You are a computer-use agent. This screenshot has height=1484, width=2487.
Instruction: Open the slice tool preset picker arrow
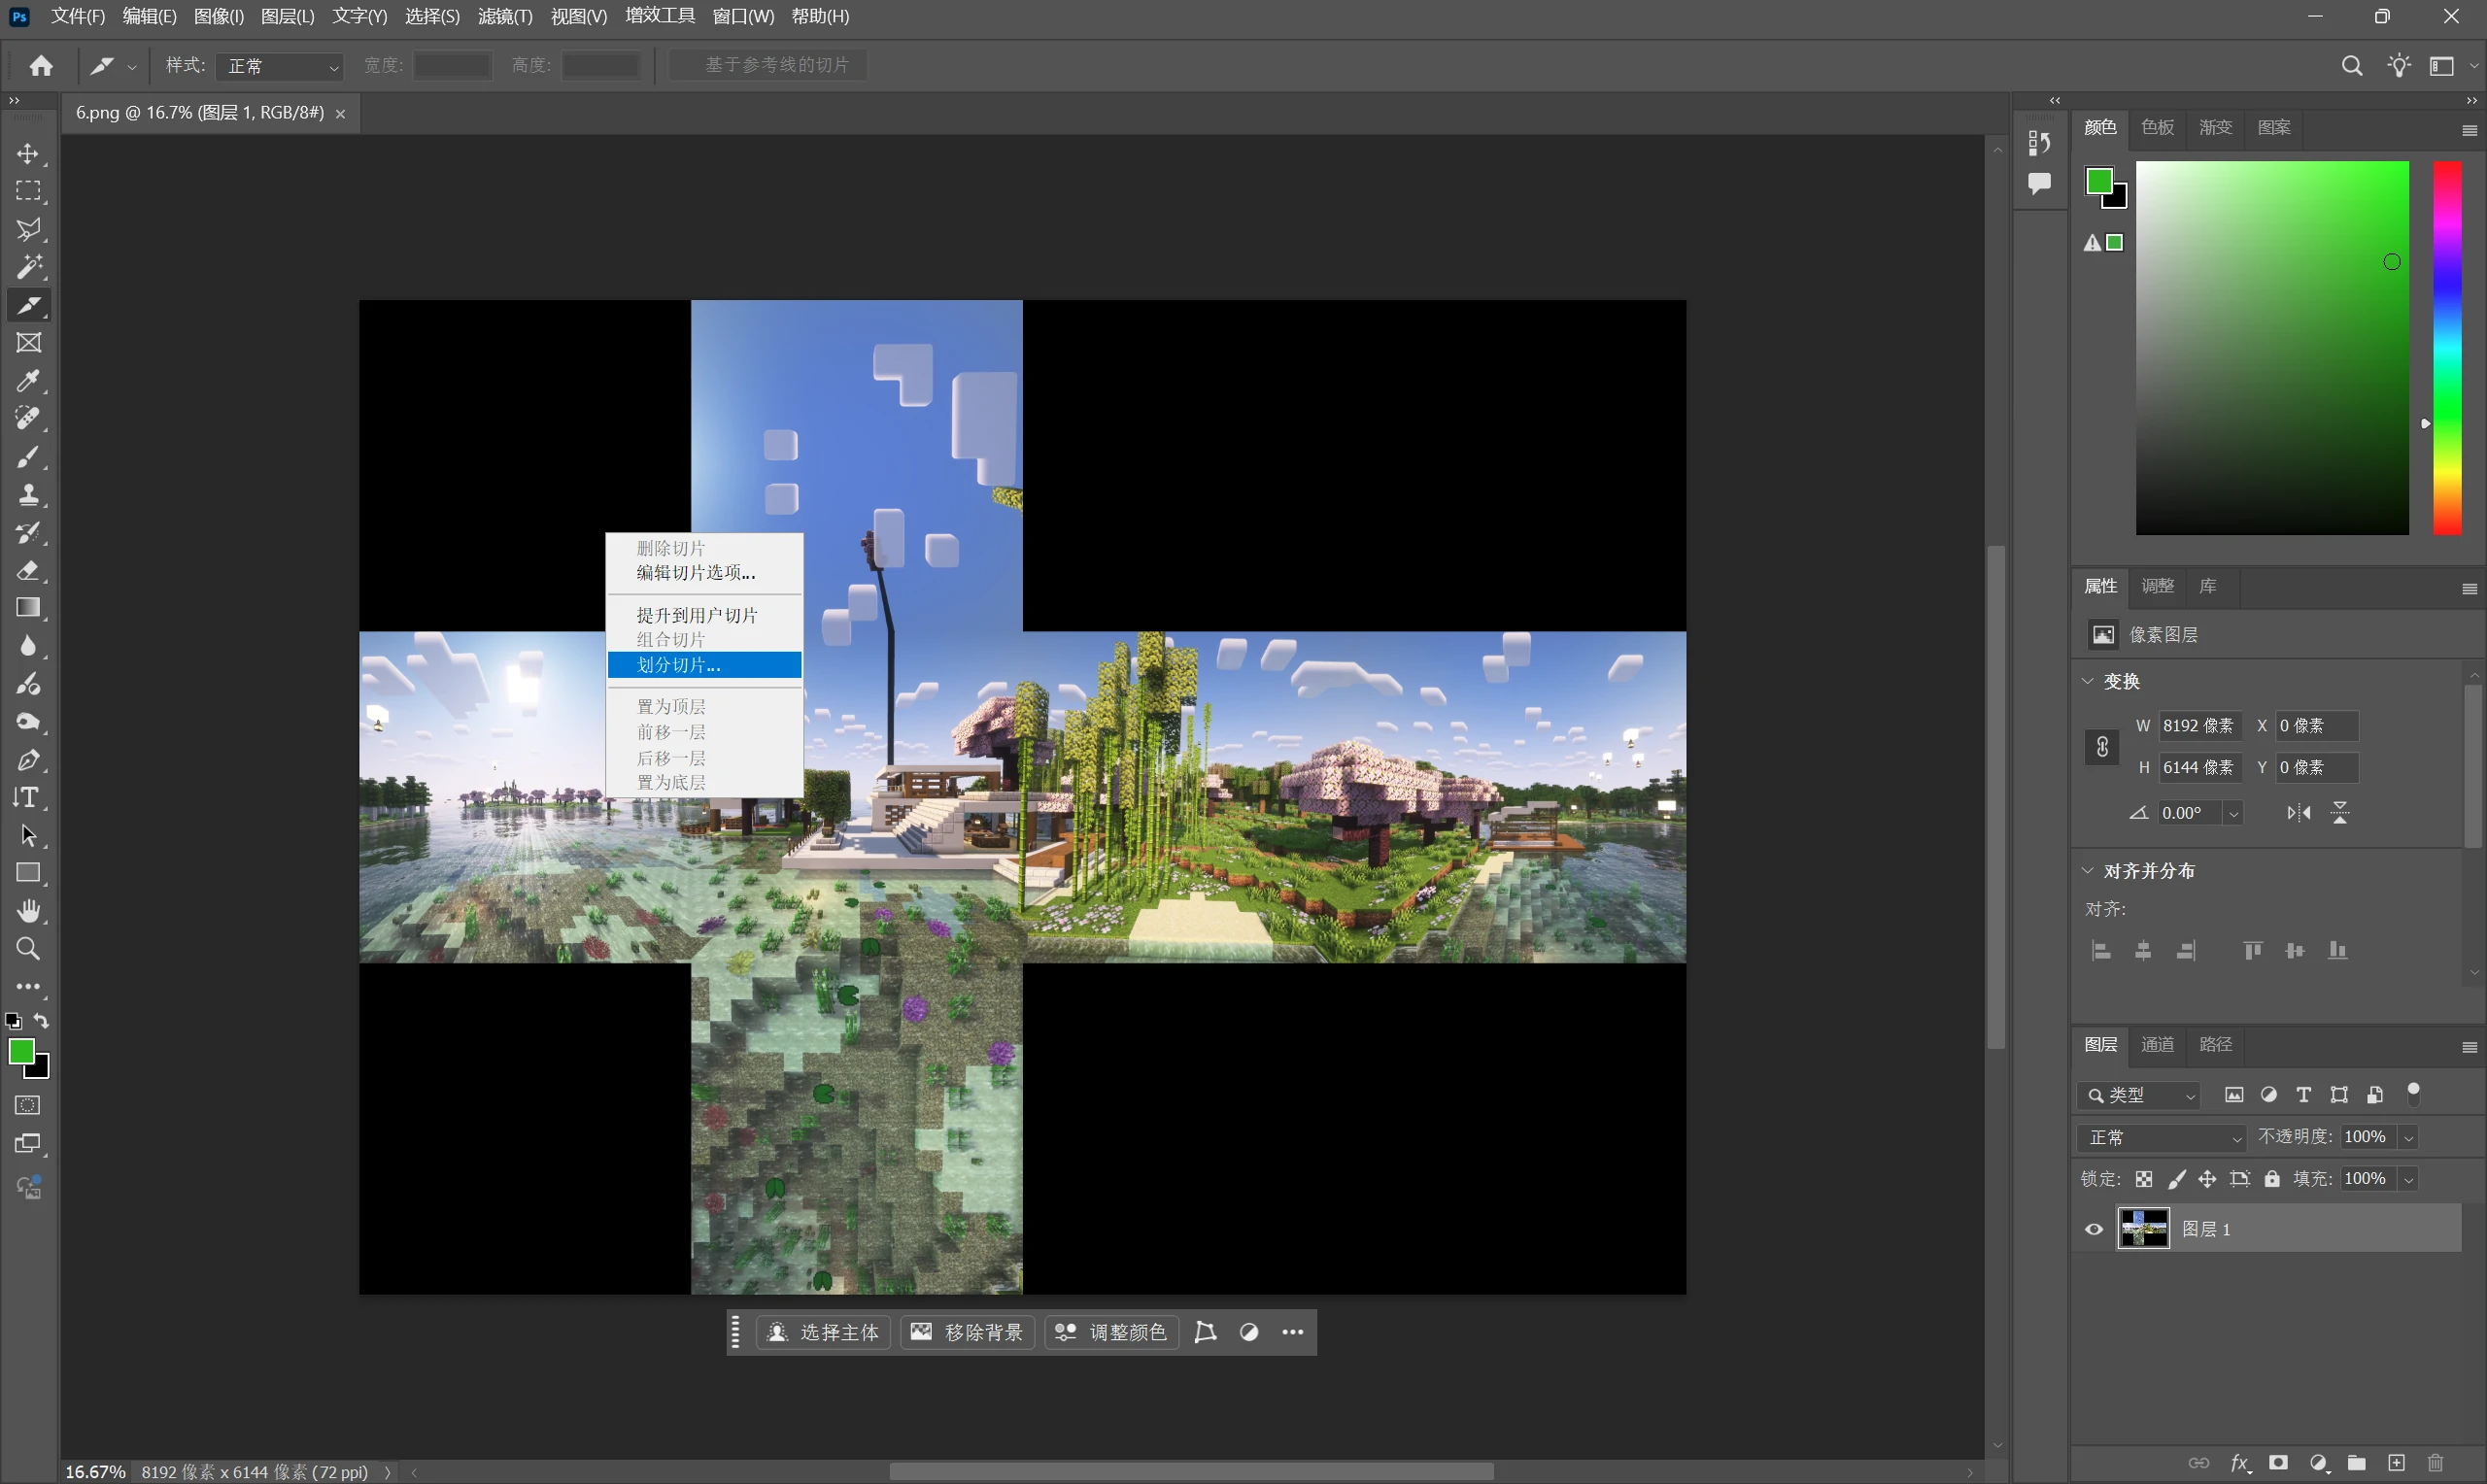tap(132, 67)
